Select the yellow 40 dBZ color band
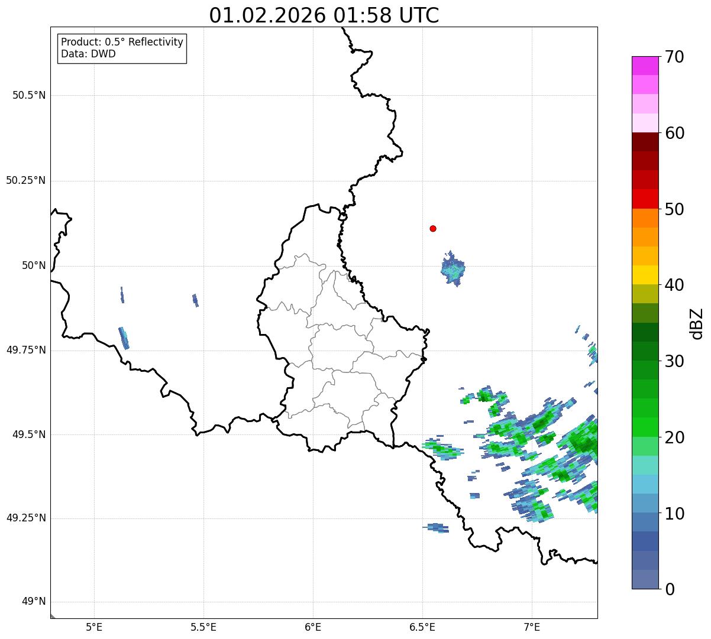Screen dimensions: 711x639 (x=645, y=275)
